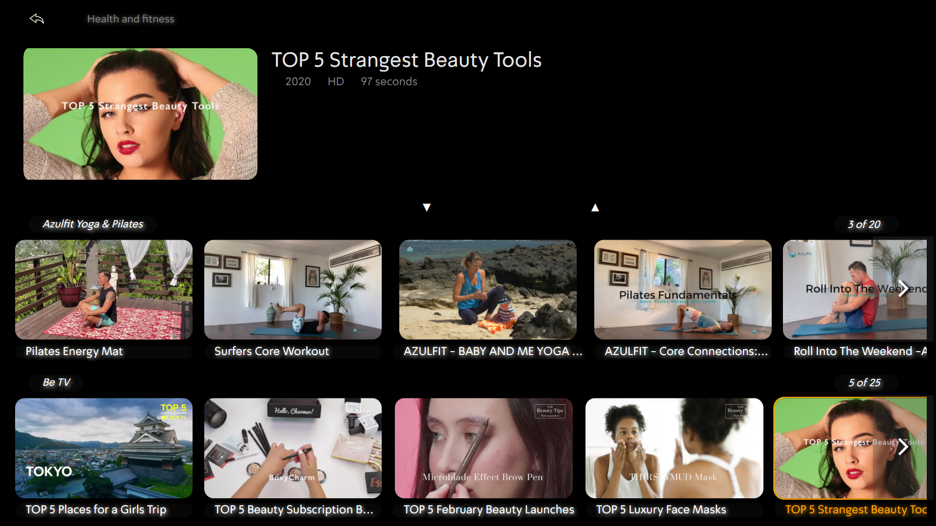Screen dimensions: 936x526
Task: Open TOKYO girls trip video thumbnail
Action: (x=104, y=448)
